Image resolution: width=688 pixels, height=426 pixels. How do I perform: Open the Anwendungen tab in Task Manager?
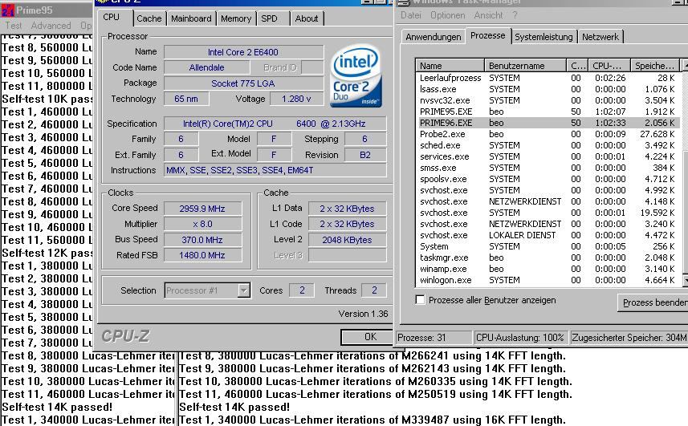(x=433, y=37)
